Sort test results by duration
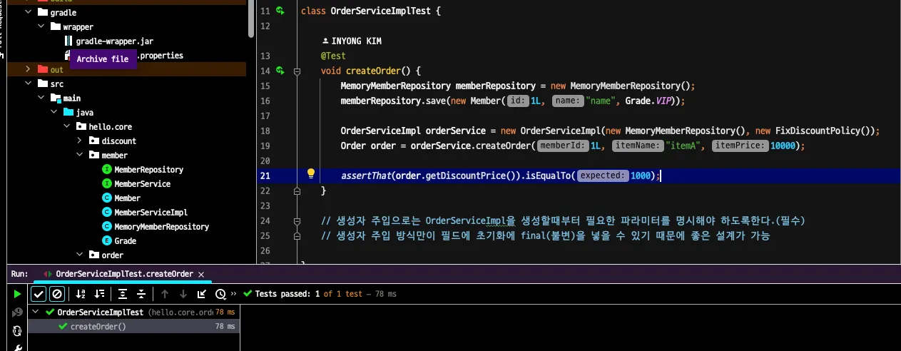The height and width of the screenshot is (351, 901). (99, 294)
